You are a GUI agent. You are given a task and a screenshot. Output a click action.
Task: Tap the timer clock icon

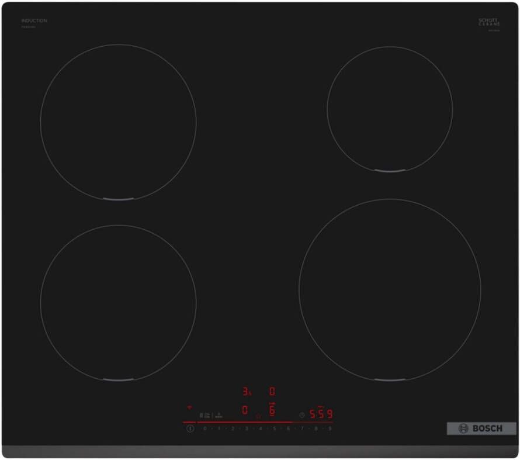click(301, 415)
